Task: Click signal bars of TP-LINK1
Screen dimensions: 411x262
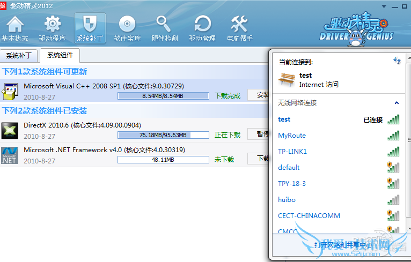Action: click(x=393, y=152)
